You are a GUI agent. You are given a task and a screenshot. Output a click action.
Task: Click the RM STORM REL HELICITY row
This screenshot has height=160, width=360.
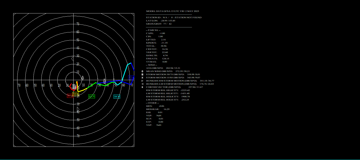[x=168, y=90]
